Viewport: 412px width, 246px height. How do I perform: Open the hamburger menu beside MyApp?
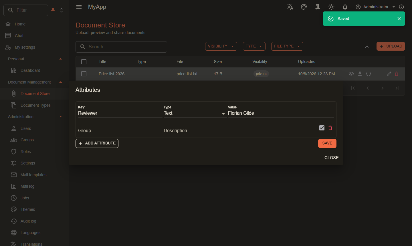coord(79,7)
